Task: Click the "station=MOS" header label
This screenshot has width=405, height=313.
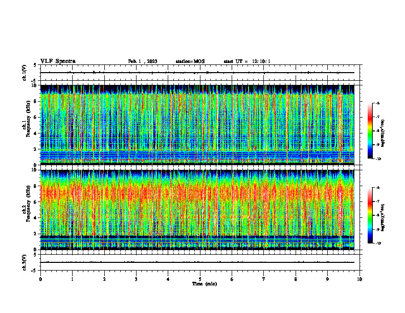Action: pos(190,61)
